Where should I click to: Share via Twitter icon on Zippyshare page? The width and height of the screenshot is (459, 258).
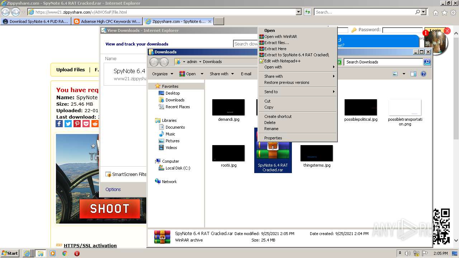coord(68,124)
